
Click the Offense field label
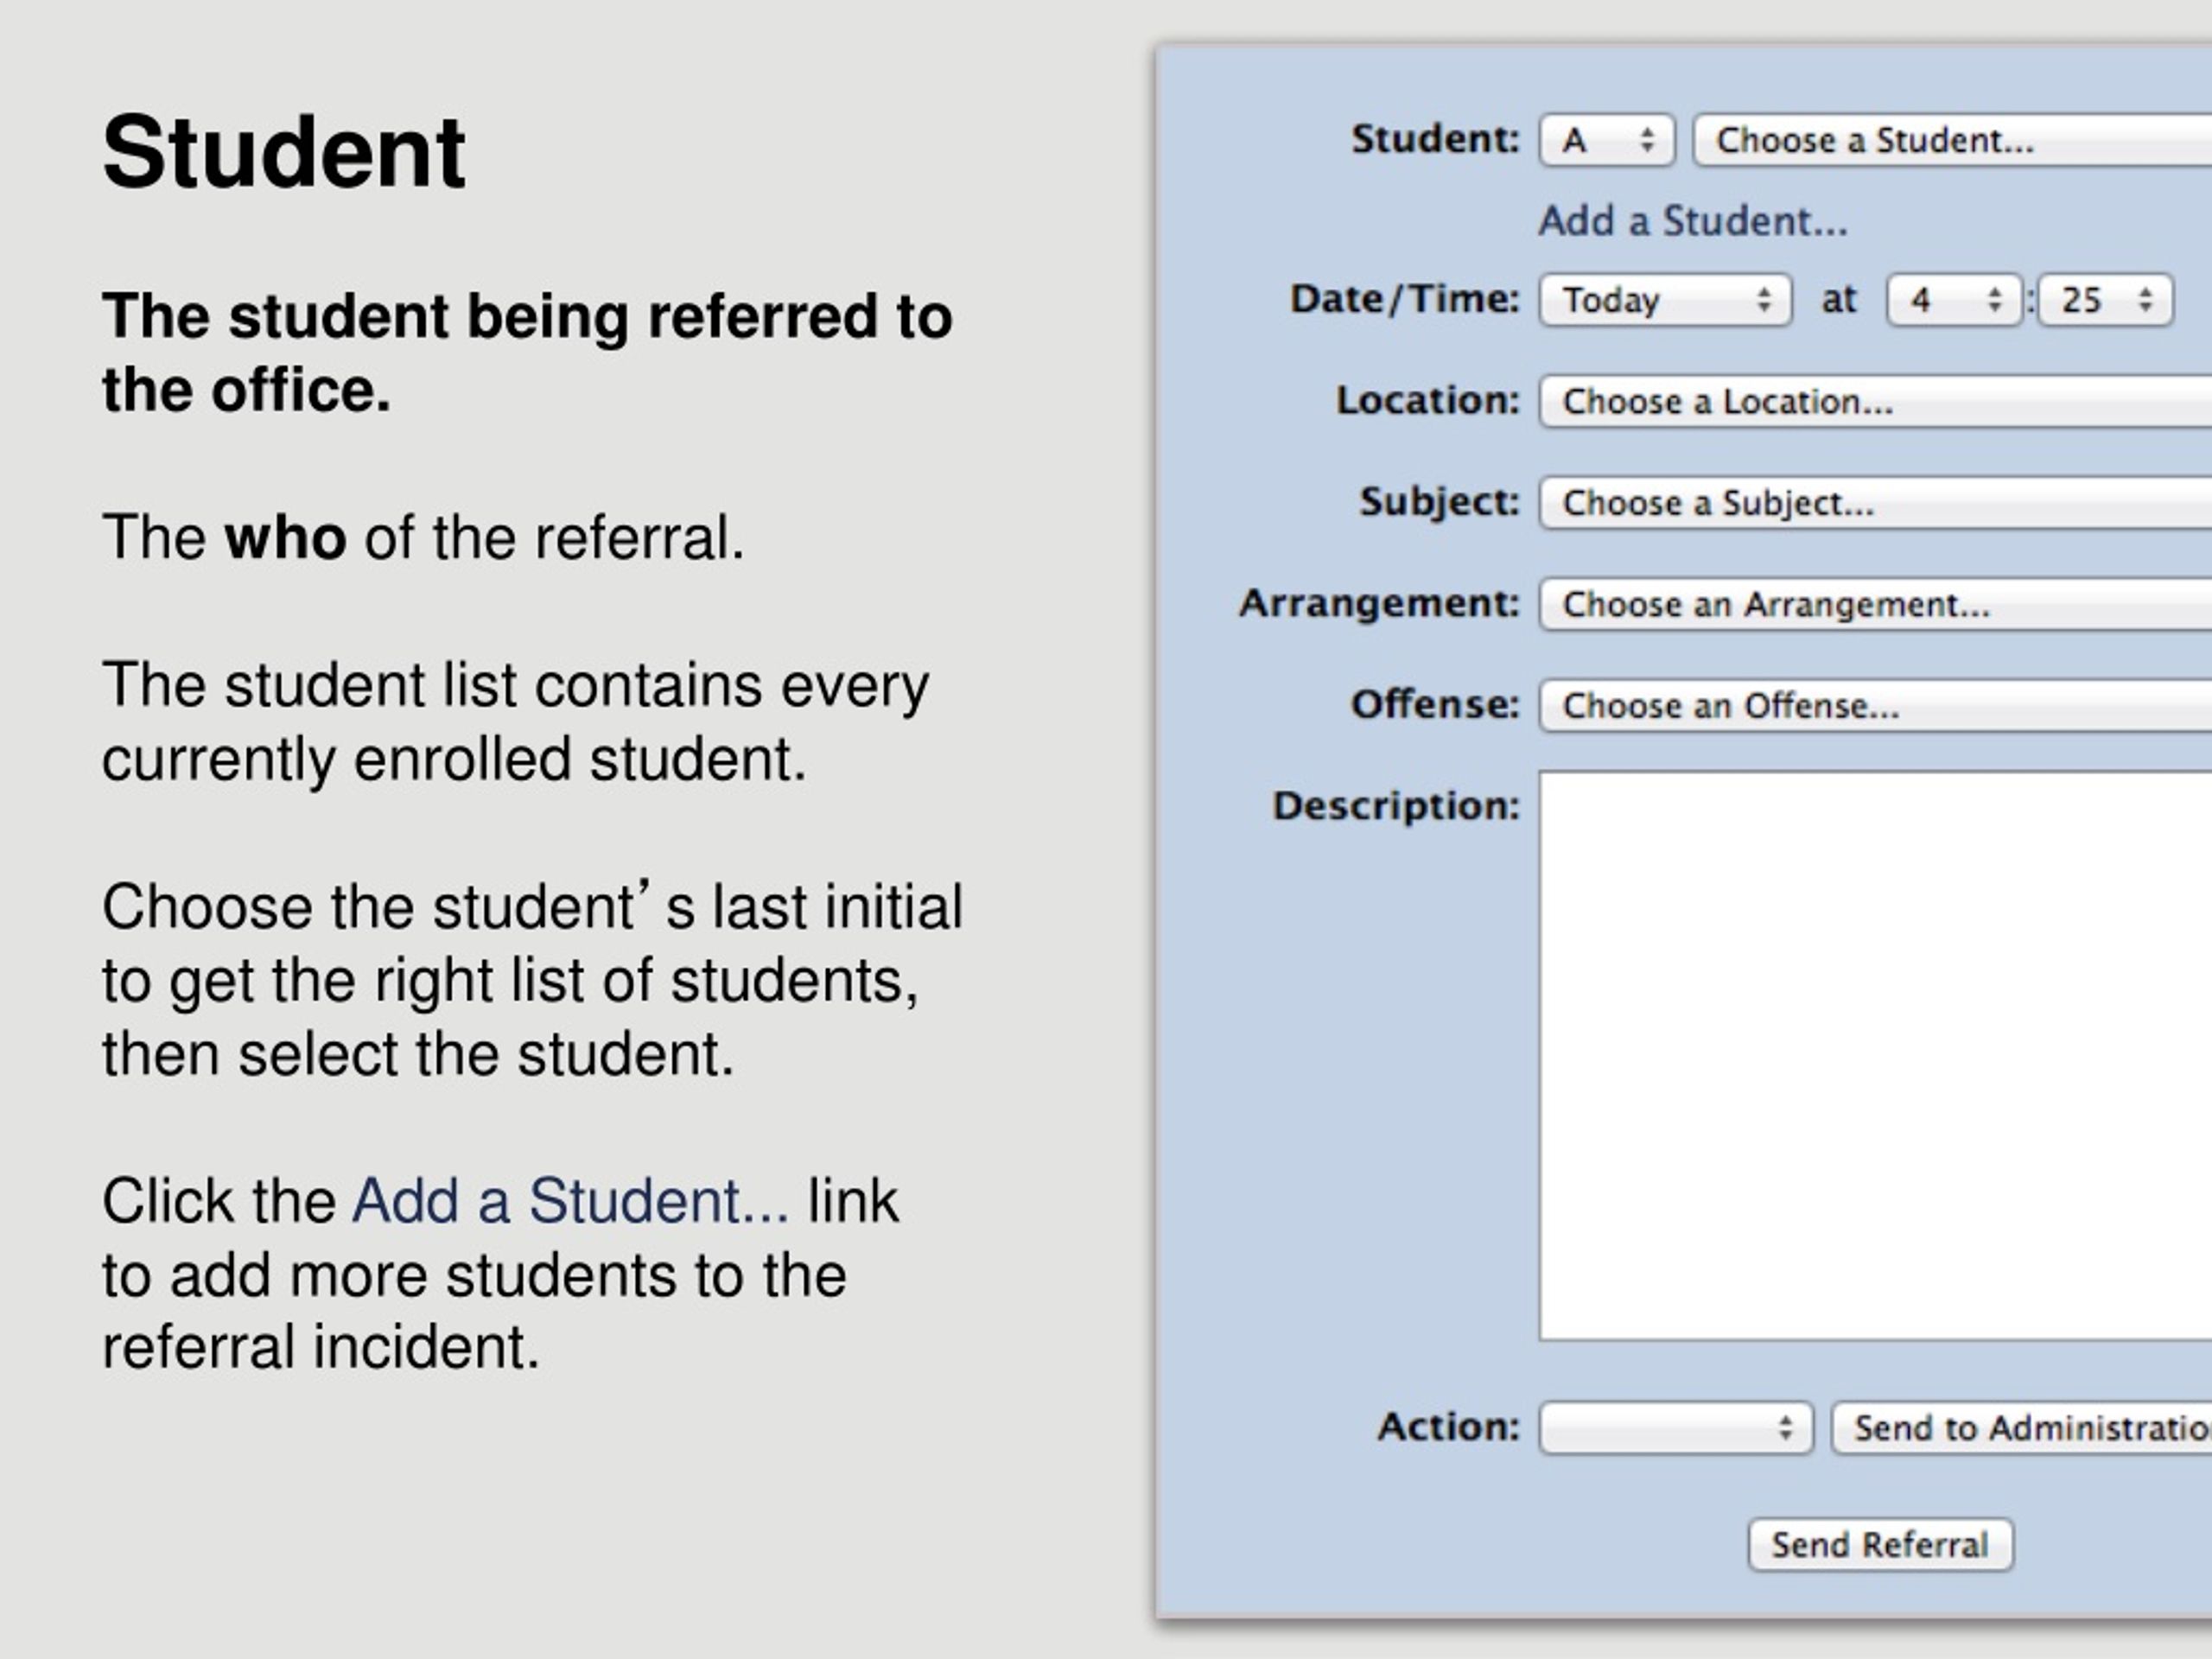coord(1435,704)
